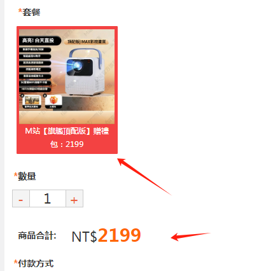Click the 商品合計 label

pos(37,235)
